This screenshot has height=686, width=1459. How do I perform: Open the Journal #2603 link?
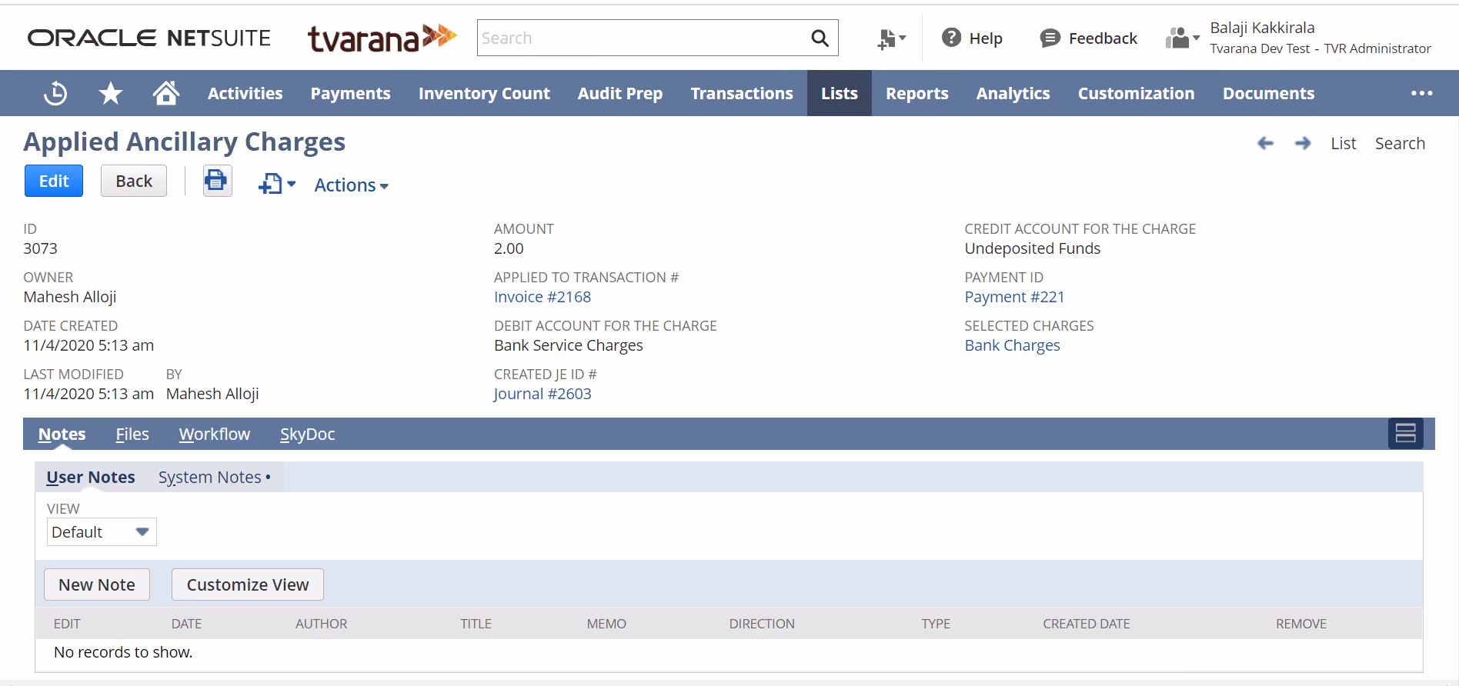[x=543, y=394]
